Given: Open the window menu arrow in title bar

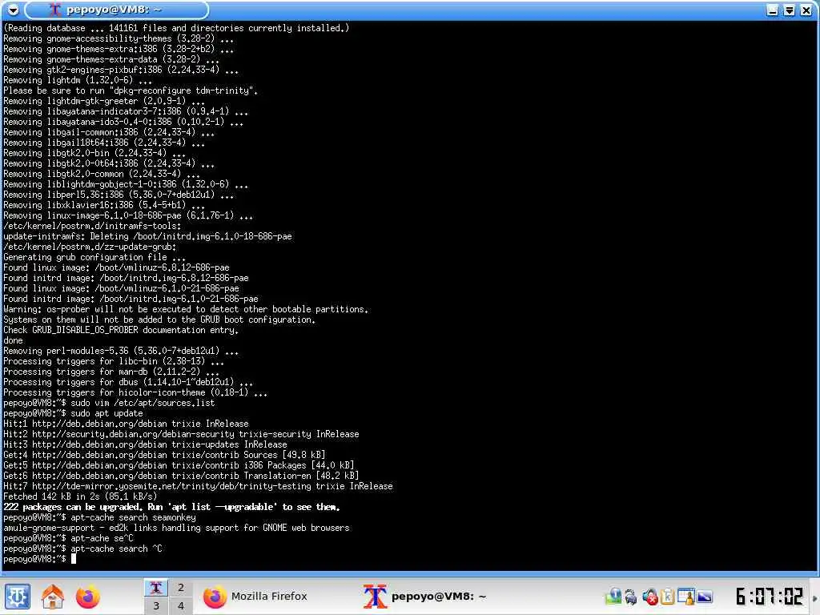Looking at the screenshot, I should point(13,10).
